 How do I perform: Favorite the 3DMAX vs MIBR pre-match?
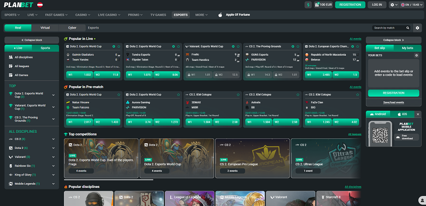tap(238, 95)
